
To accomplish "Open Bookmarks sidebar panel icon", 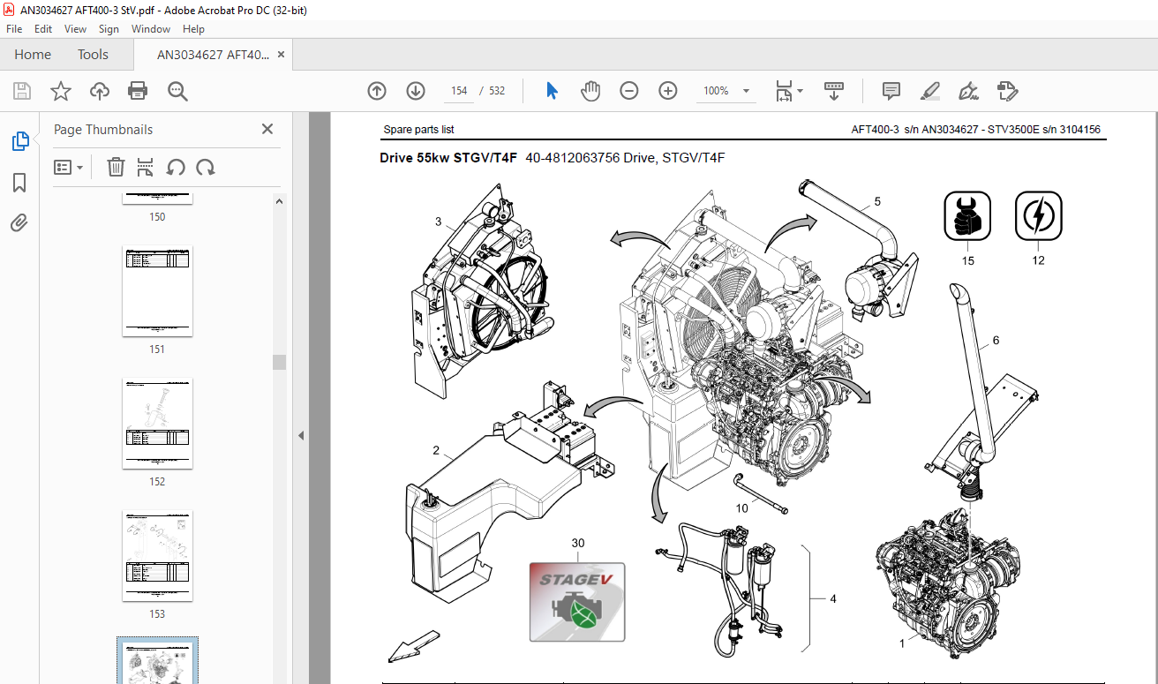I will point(19,183).
